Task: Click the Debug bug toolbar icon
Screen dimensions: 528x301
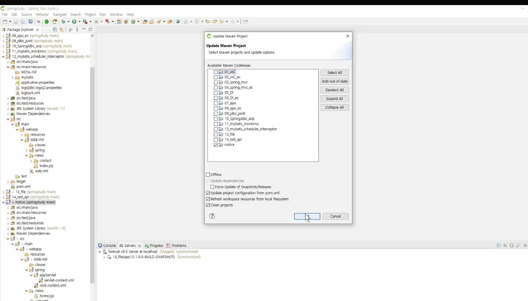Action: click(63, 22)
